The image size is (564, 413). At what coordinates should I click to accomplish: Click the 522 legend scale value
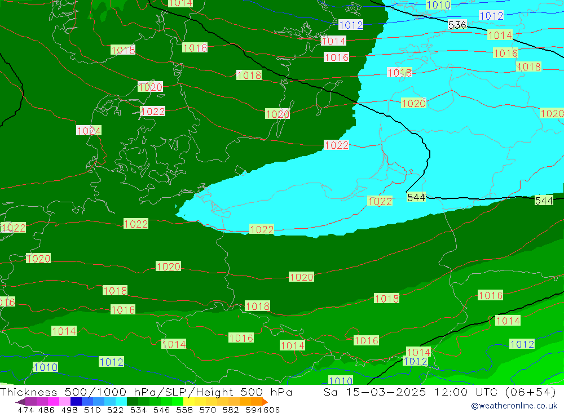tap(115, 410)
